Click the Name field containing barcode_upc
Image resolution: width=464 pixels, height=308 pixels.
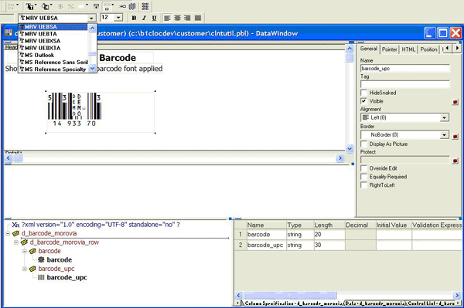(404, 69)
